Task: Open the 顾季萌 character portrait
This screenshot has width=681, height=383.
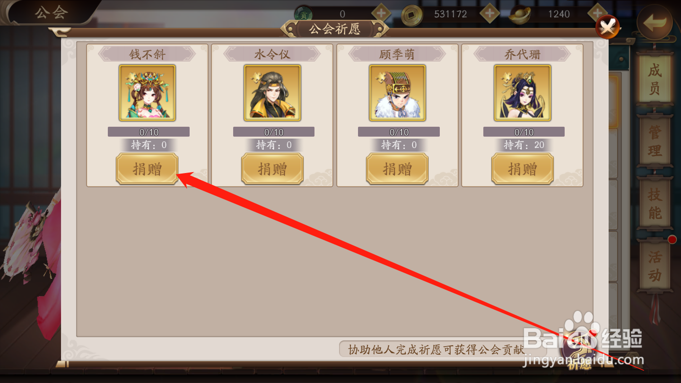Action: coord(397,93)
